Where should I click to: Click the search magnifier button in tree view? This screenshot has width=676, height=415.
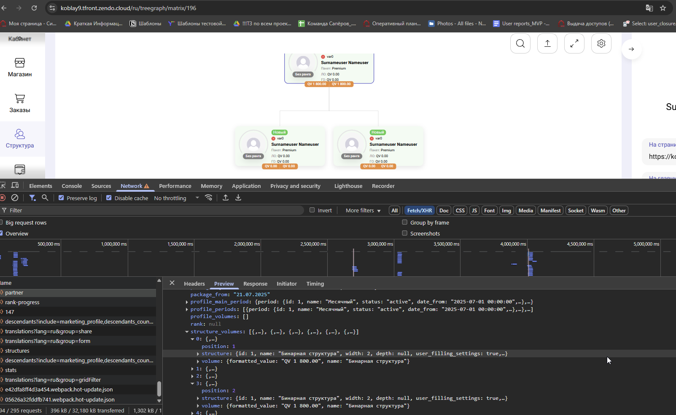point(520,43)
